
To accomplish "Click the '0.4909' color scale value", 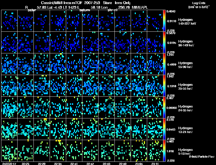I will click(x=172, y=64).
